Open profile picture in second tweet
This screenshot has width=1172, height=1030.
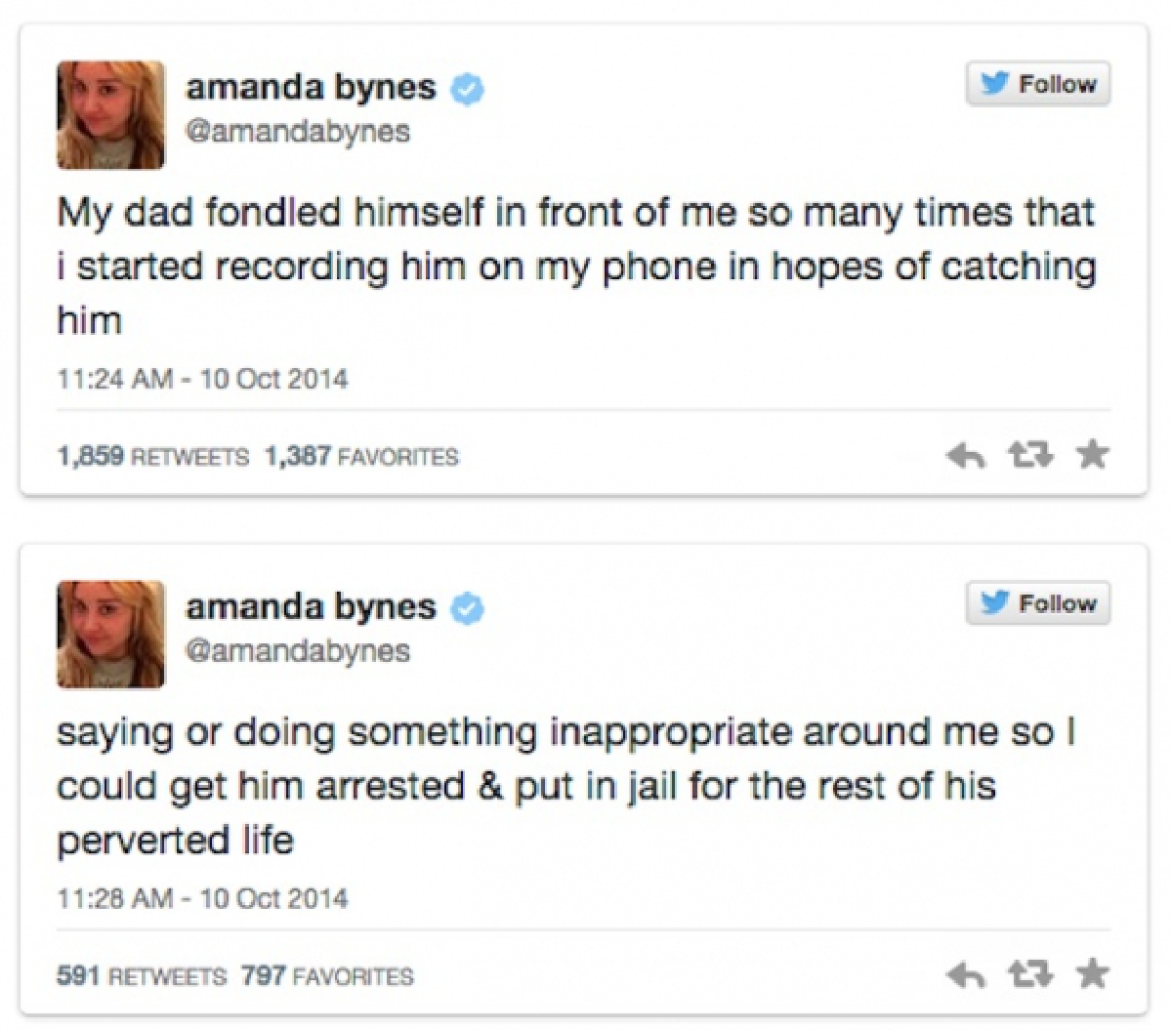click(110, 635)
